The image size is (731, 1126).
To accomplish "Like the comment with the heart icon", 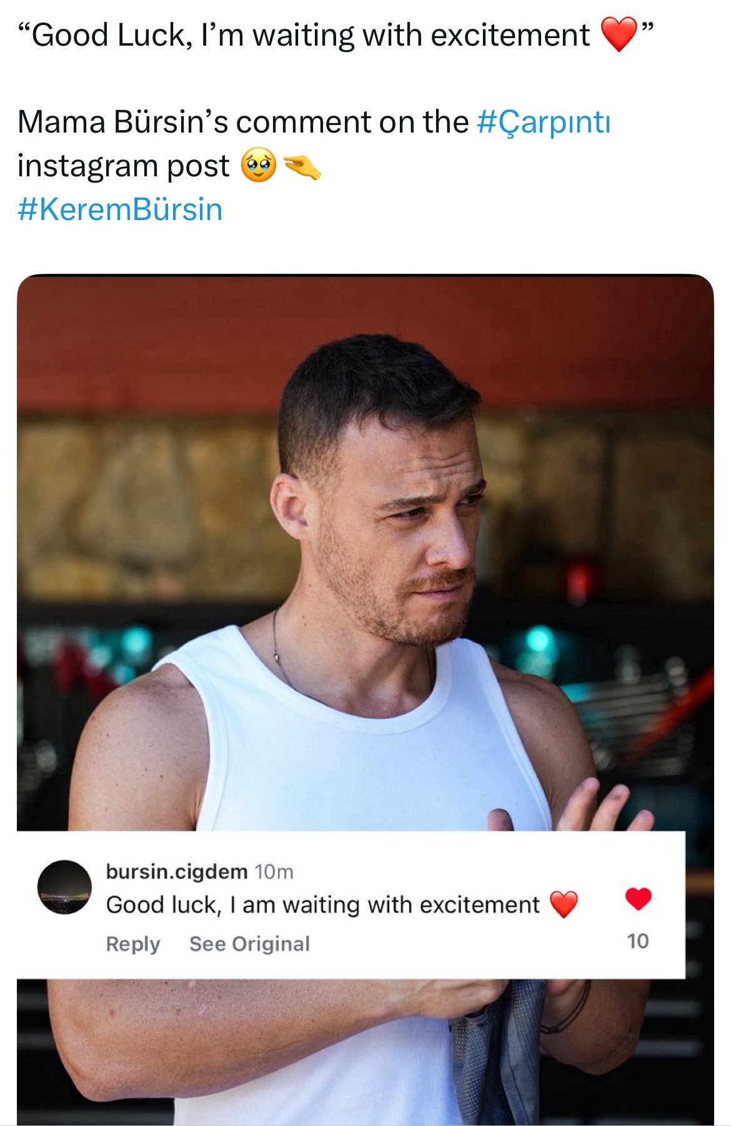I will 638,899.
